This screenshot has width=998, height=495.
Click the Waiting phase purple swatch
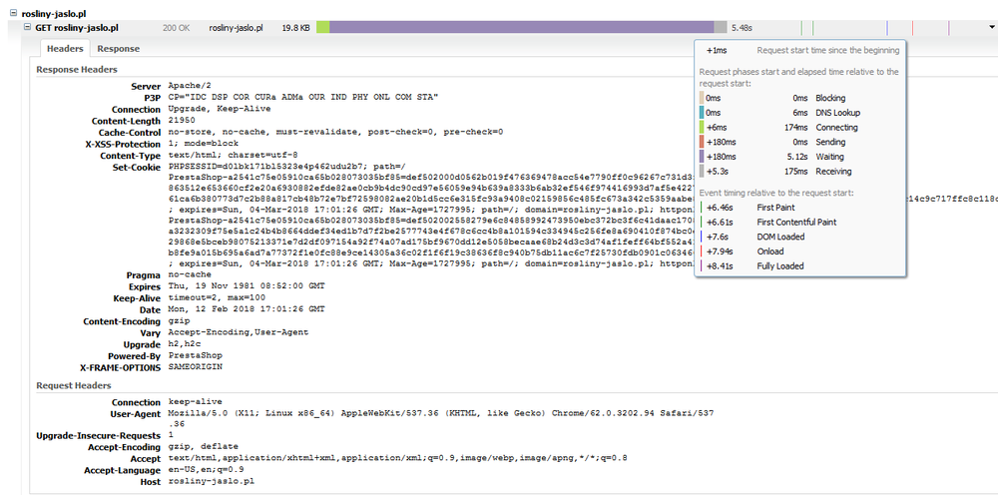click(702, 157)
